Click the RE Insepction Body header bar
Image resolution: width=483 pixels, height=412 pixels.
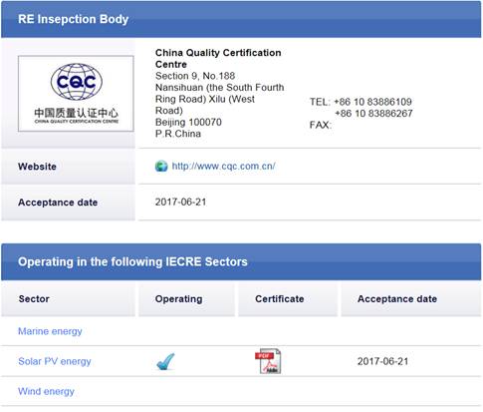[x=241, y=19]
